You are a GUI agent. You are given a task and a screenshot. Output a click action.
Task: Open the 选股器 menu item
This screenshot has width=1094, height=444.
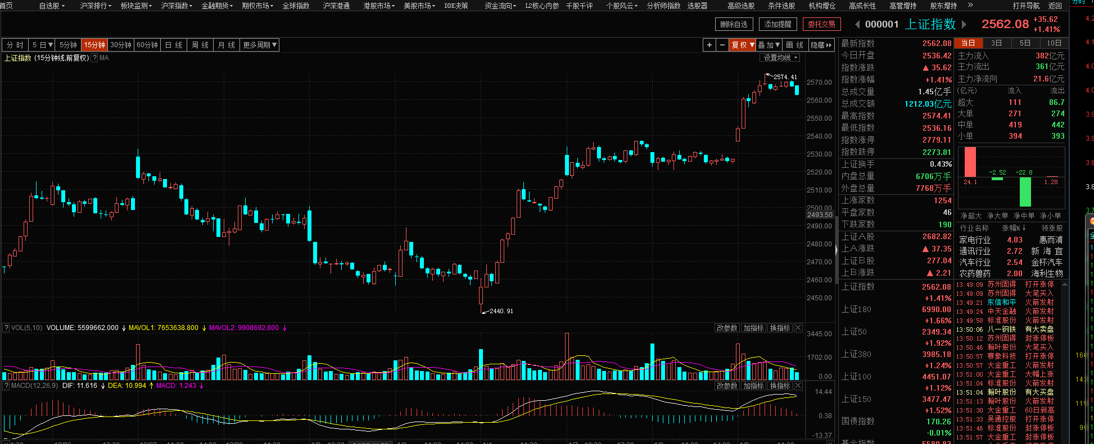[x=697, y=6]
